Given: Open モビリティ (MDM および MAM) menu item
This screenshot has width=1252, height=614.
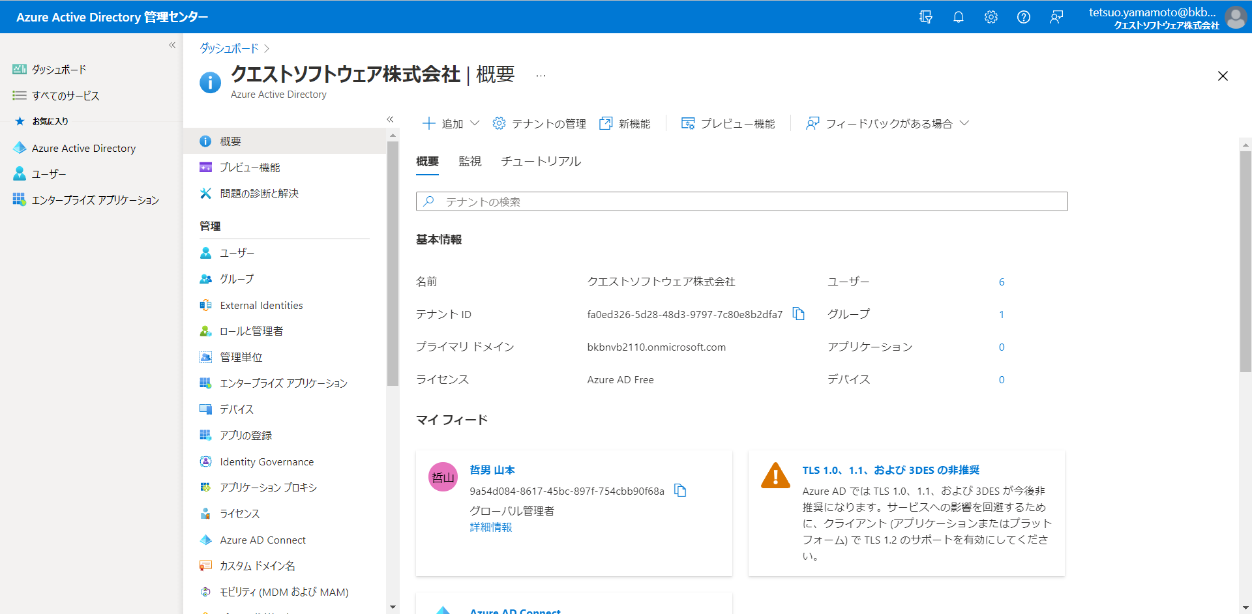Looking at the screenshot, I should click(285, 592).
